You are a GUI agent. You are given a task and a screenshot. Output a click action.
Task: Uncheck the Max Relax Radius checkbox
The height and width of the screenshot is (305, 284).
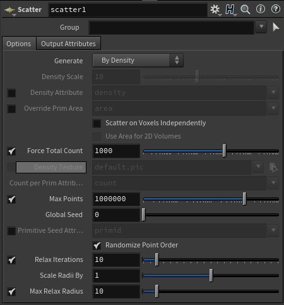pyautogui.click(x=11, y=292)
